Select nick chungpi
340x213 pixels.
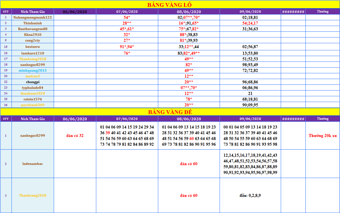pos(33,82)
